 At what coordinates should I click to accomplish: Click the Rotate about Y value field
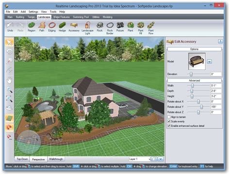tap(216, 107)
